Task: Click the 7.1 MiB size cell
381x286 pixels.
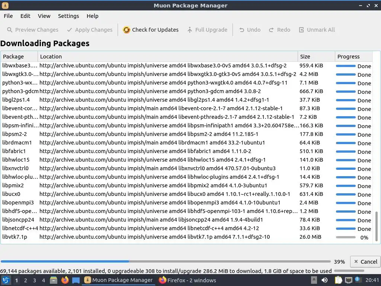Action: click(x=308, y=83)
